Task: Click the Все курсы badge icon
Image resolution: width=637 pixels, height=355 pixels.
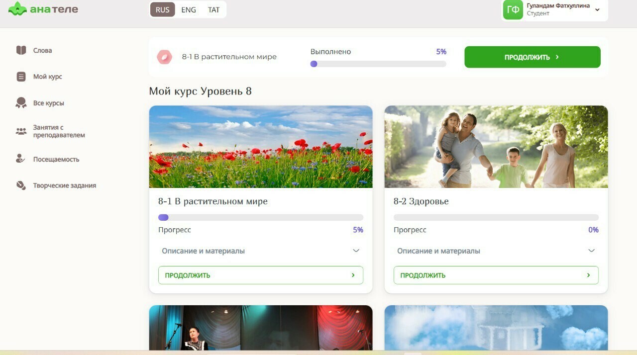Action: pyautogui.click(x=21, y=103)
